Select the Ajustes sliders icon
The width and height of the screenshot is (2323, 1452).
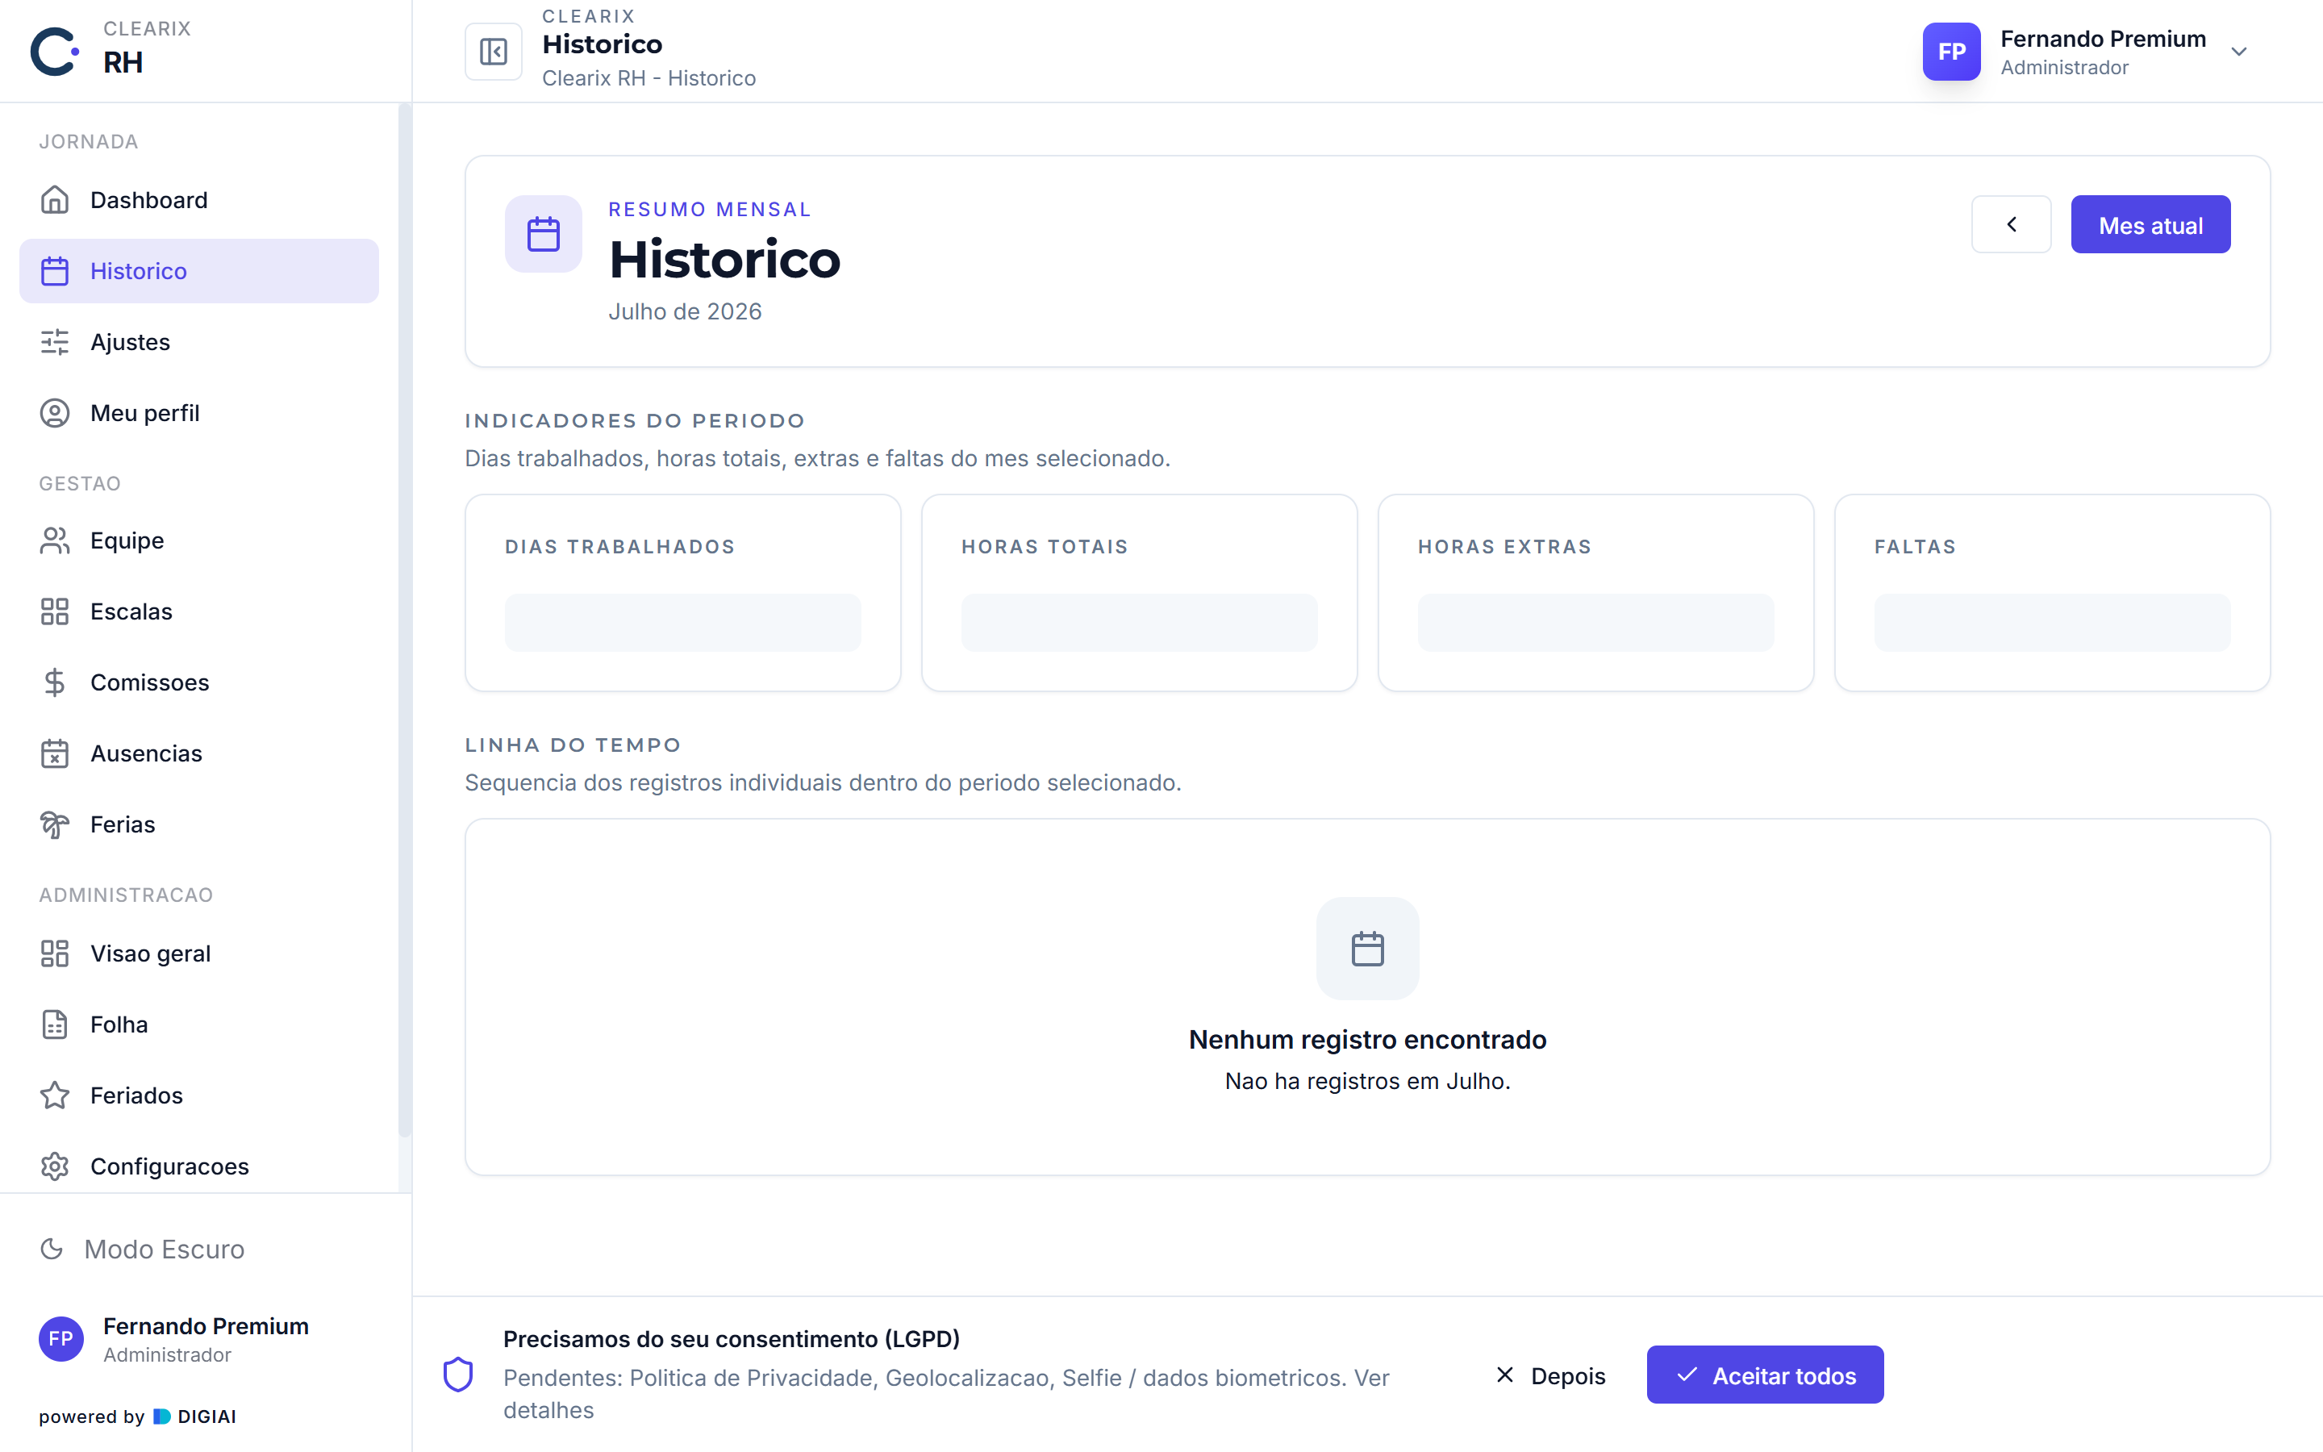coord(55,342)
